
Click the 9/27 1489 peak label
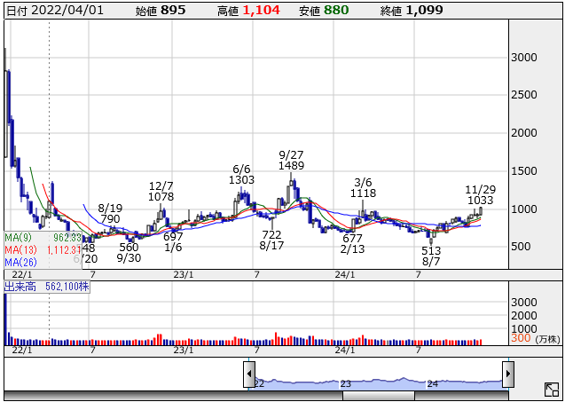(291, 160)
